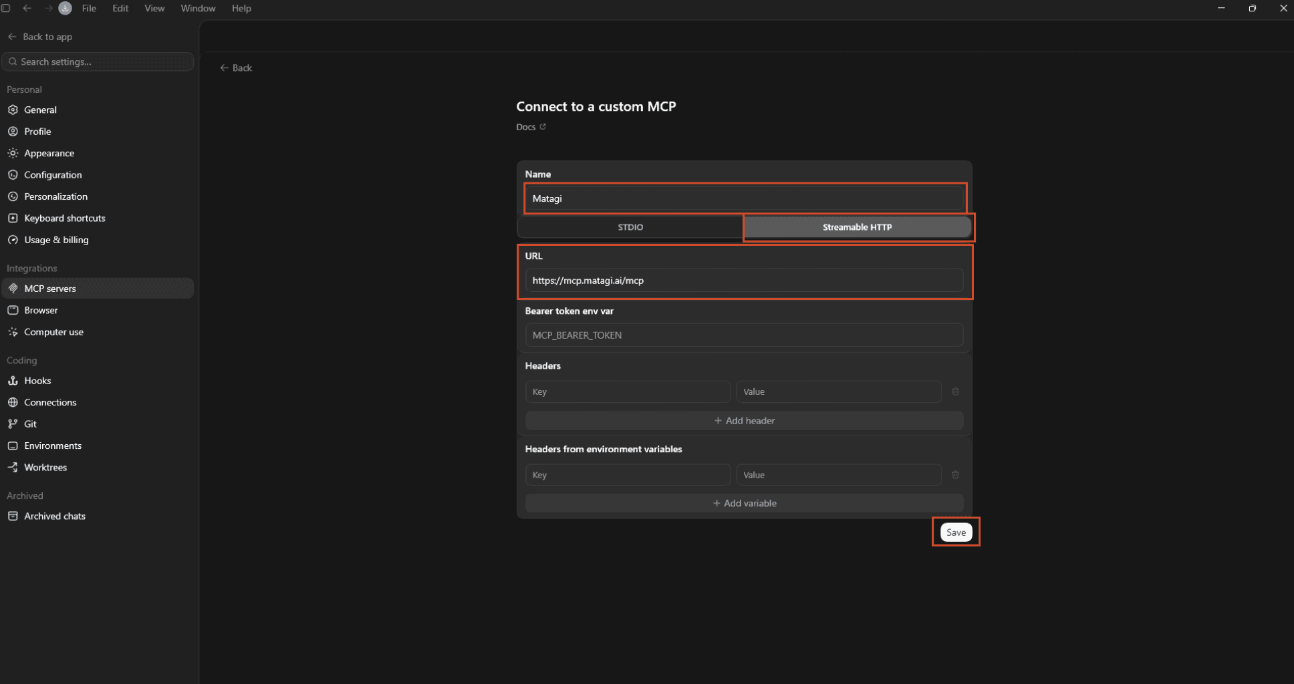
Task: Select the Streamable HTTP transport option
Action: point(857,227)
